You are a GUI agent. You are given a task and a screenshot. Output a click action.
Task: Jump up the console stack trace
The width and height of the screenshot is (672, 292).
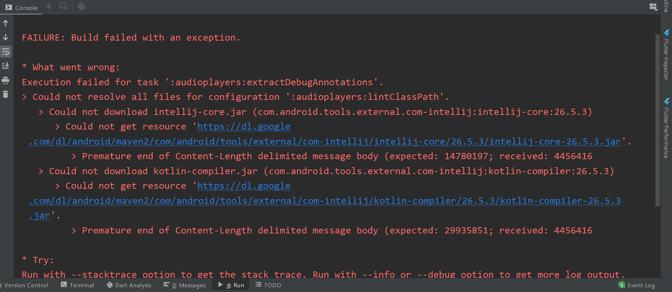point(5,23)
